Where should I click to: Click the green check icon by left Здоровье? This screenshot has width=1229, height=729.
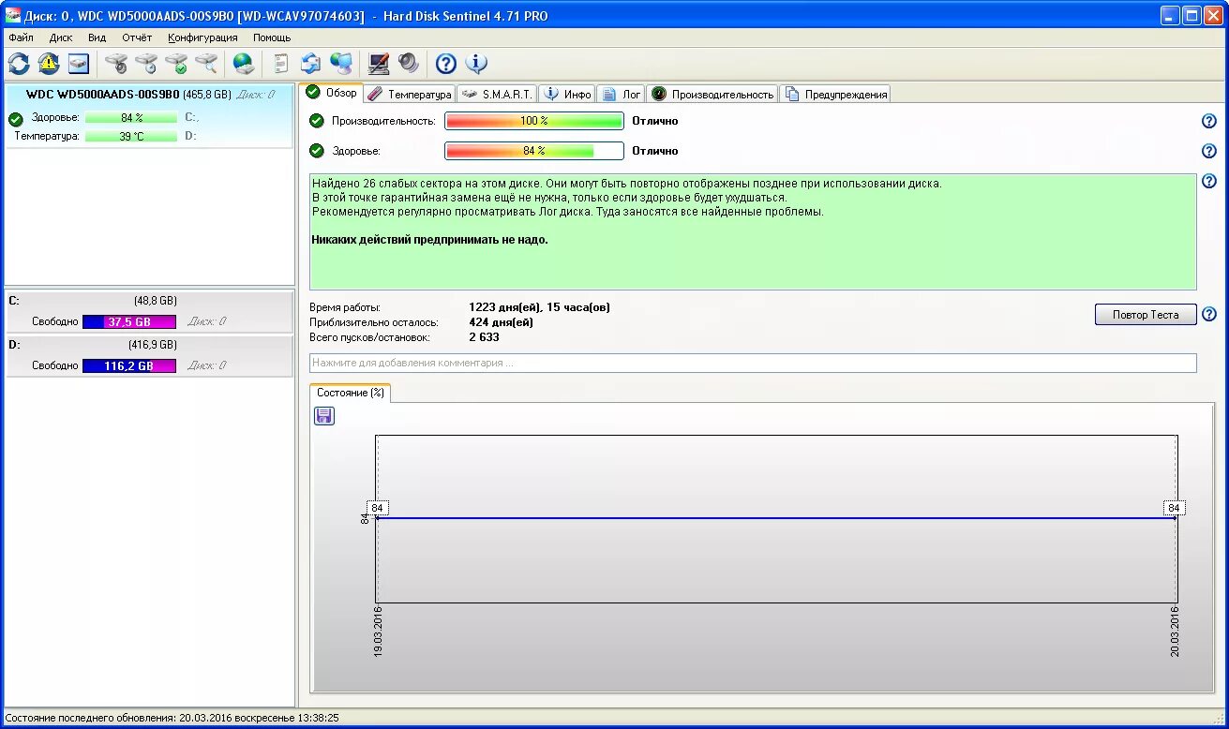(x=15, y=119)
